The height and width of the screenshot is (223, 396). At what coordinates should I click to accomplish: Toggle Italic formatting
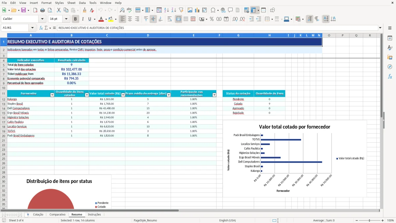point(83,19)
